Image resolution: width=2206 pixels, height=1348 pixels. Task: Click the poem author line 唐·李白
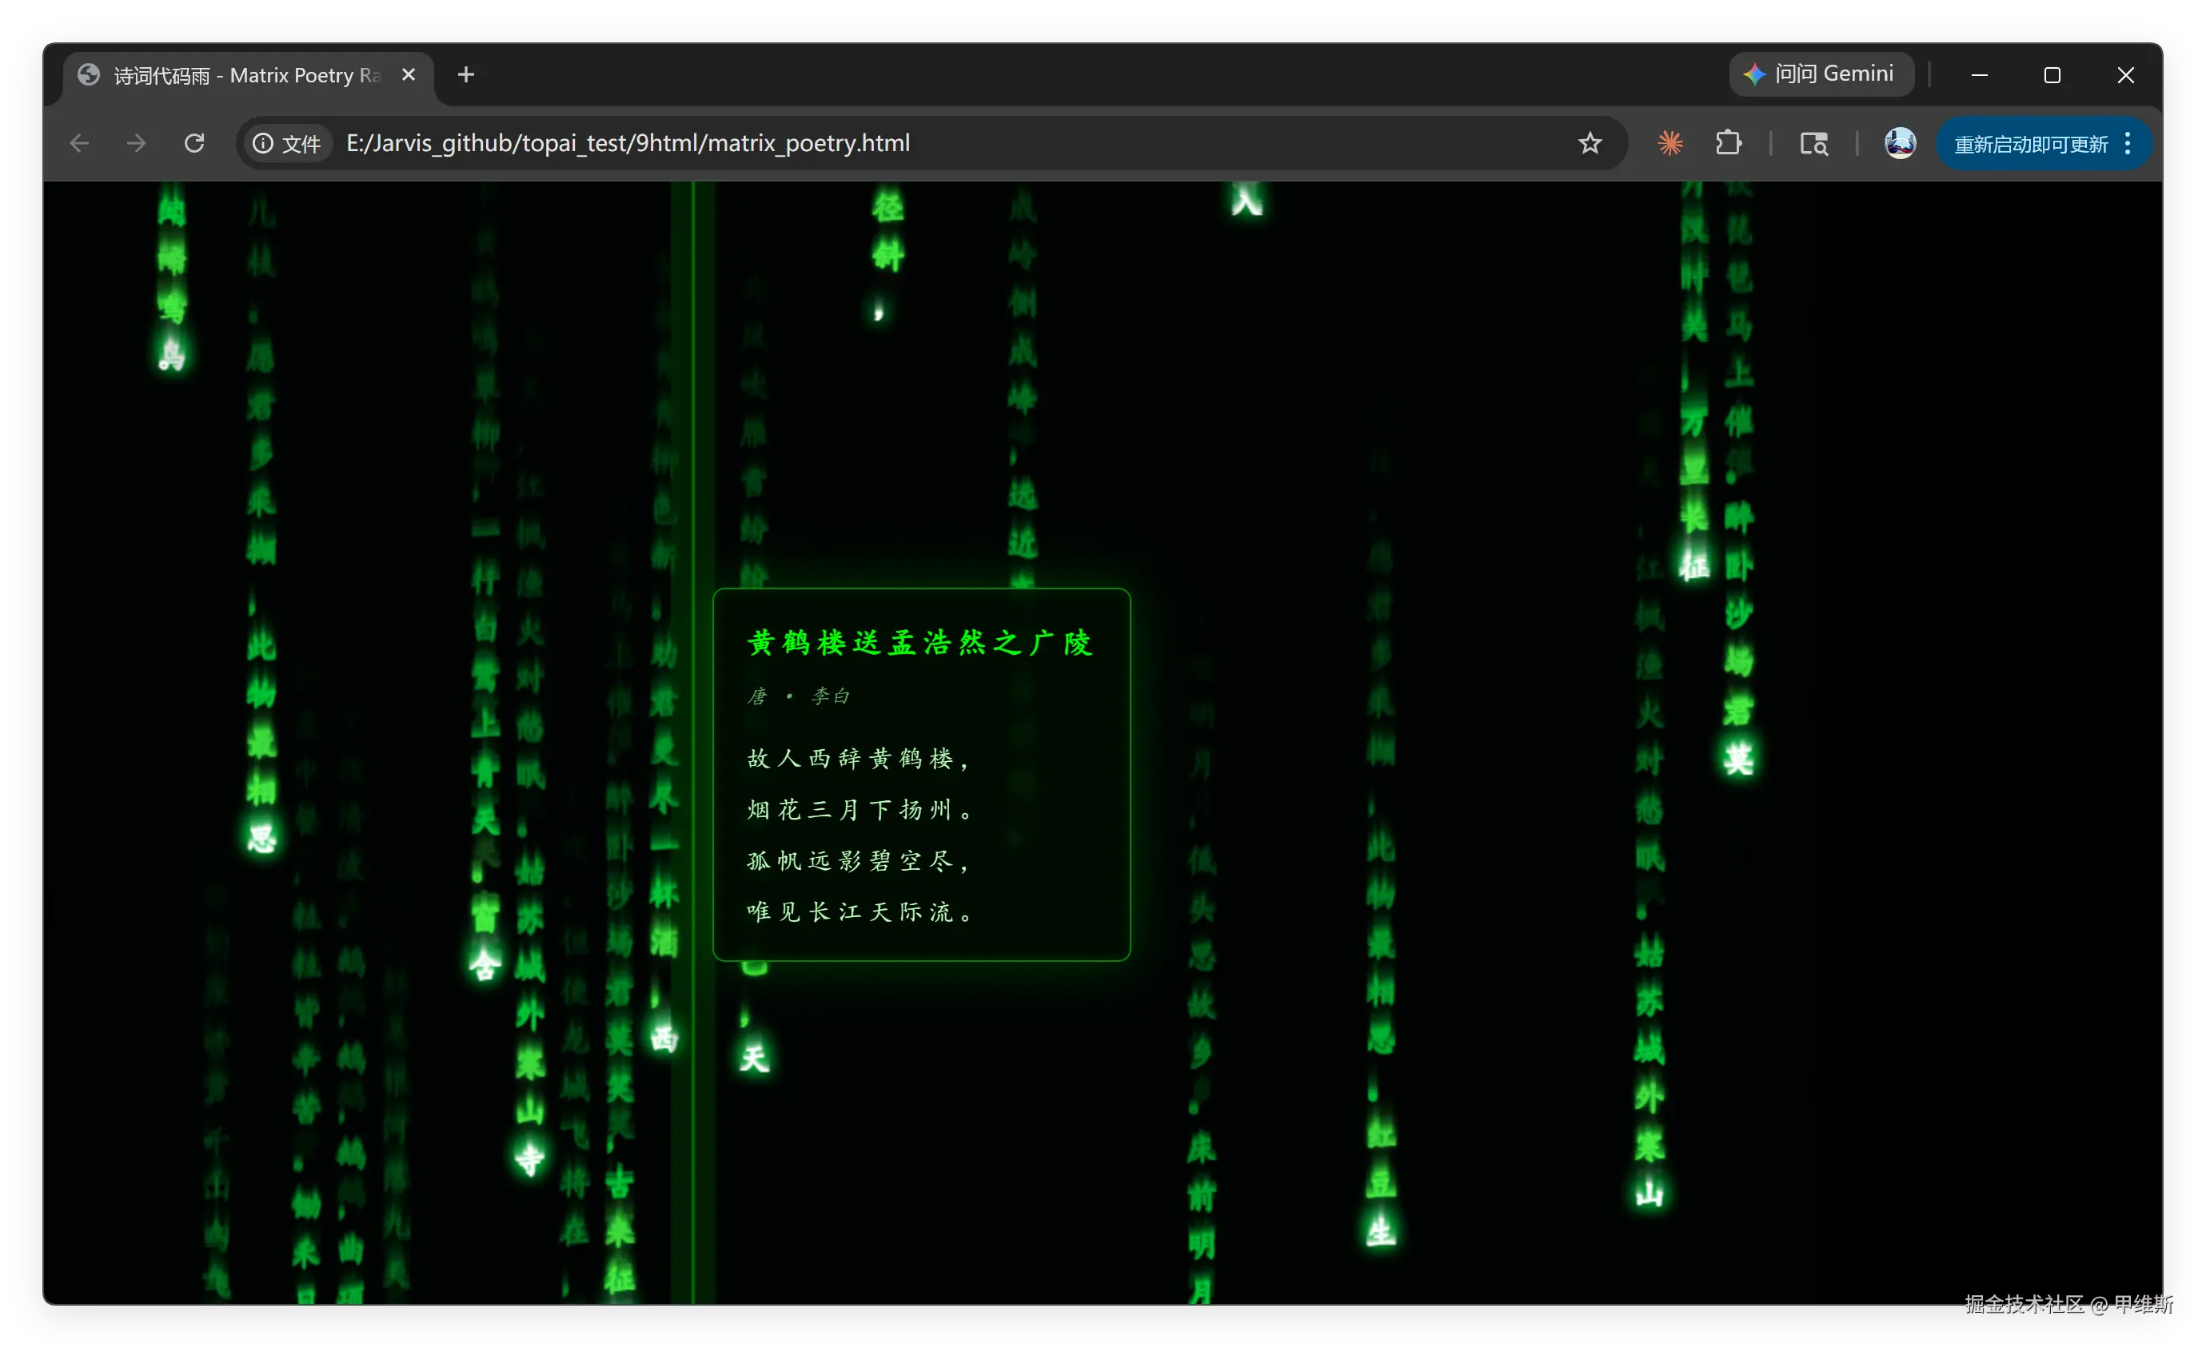[799, 696]
